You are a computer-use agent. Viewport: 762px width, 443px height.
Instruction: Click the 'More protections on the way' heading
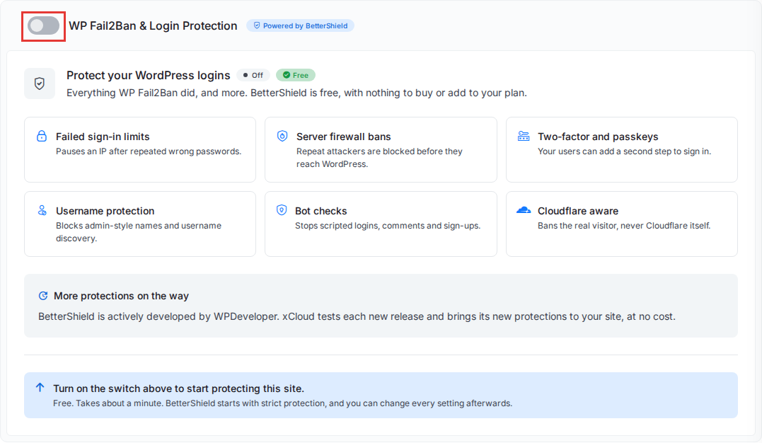pyautogui.click(x=121, y=296)
